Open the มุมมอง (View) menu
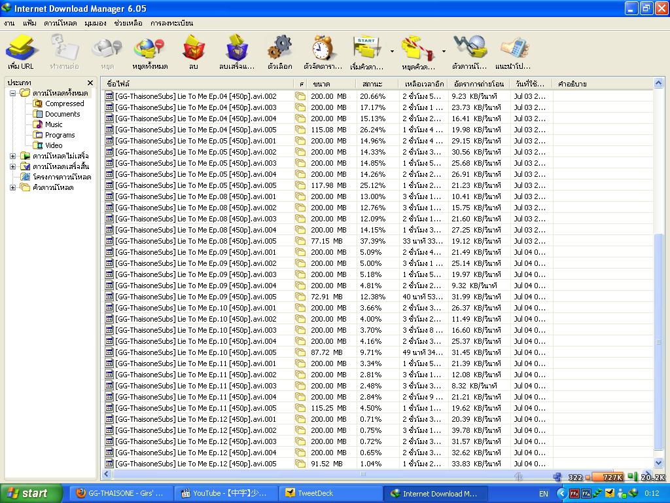Image resolution: width=670 pixels, height=503 pixels. point(96,23)
